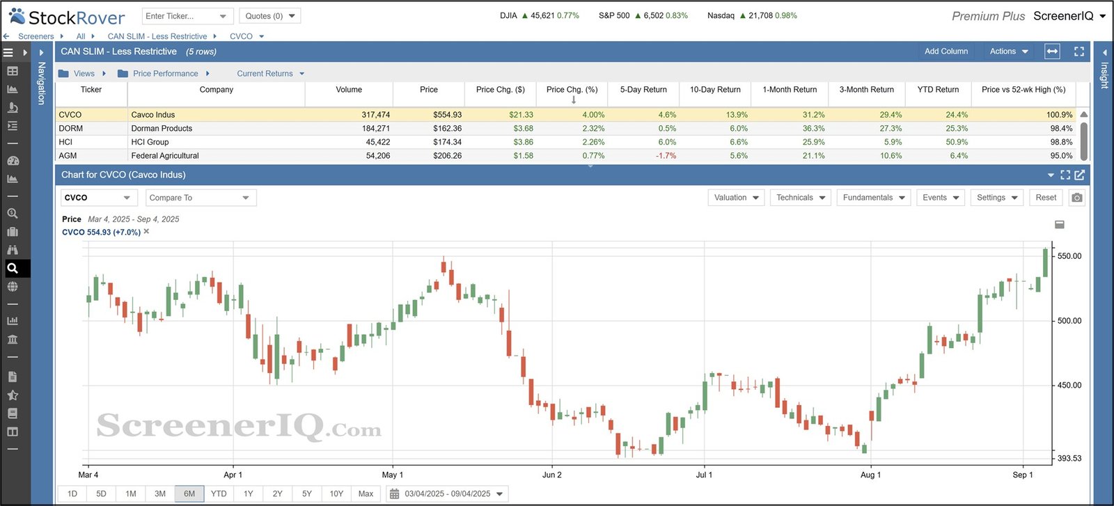Switch chart range to YTD

coord(219,493)
